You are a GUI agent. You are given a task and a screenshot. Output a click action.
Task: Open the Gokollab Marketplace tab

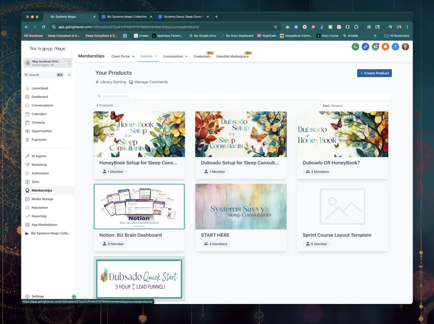pyautogui.click(x=233, y=56)
